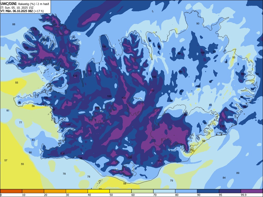Pick the dark indigo 95–99.9 legend swatch
263x197 pixels.
click(230, 191)
